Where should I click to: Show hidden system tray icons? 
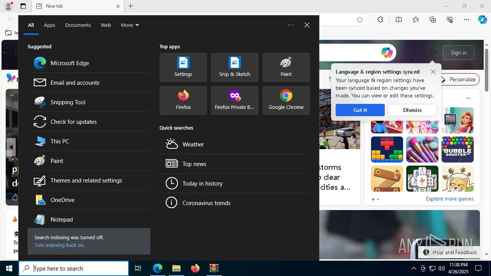pos(414,268)
